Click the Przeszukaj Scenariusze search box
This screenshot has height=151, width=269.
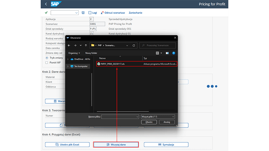[x=157, y=45]
